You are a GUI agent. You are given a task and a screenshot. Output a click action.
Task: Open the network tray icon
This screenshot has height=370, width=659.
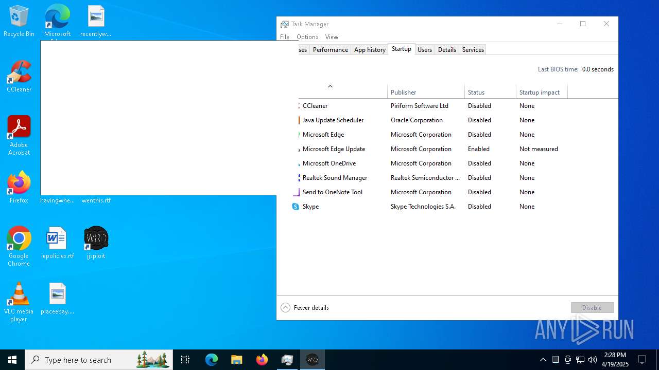(x=580, y=360)
